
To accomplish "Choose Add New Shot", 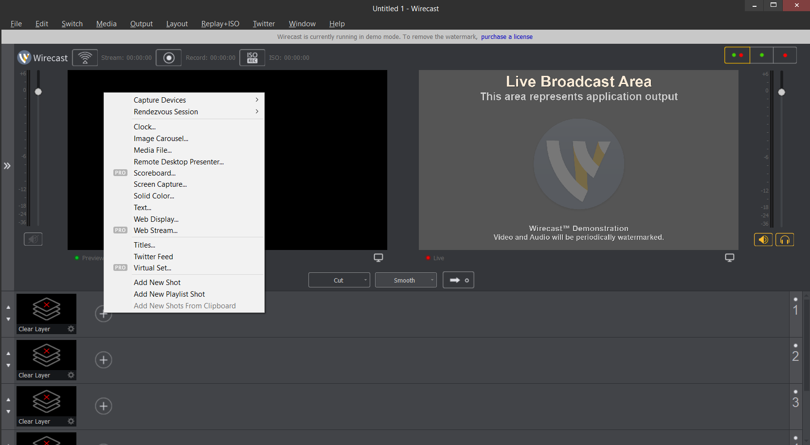I will [184, 282].
